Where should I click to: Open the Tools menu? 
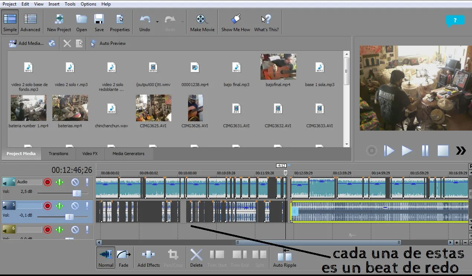pos(70,4)
